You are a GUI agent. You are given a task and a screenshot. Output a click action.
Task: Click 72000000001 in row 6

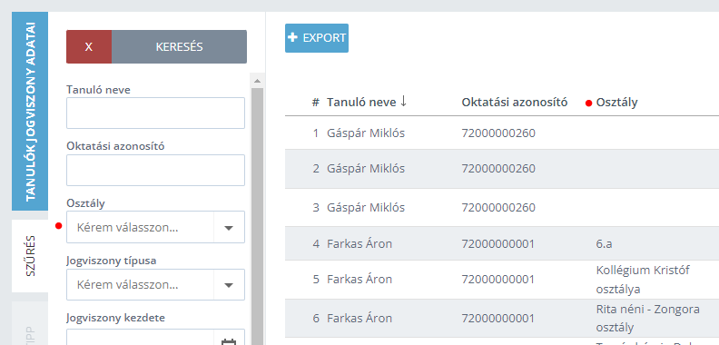pos(498,319)
